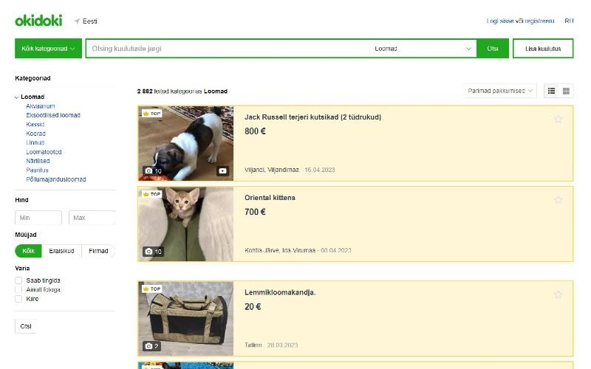Select the Eraisikud seller tab
The height and width of the screenshot is (369, 591).
[x=61, y=251]
